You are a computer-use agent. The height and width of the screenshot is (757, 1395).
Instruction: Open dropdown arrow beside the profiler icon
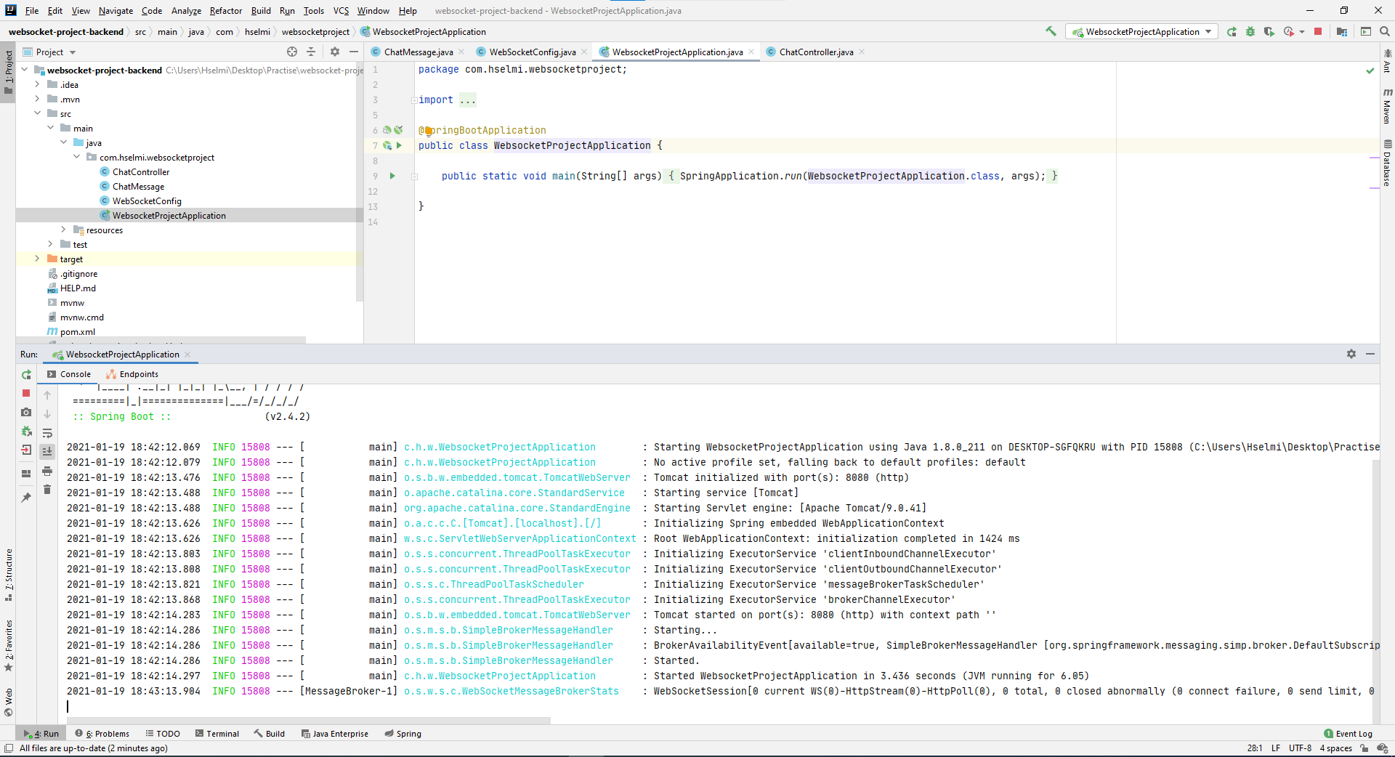point(1301,32)
